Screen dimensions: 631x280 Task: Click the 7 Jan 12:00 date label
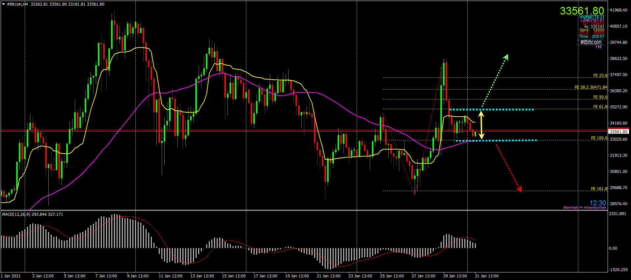(106, 276)
